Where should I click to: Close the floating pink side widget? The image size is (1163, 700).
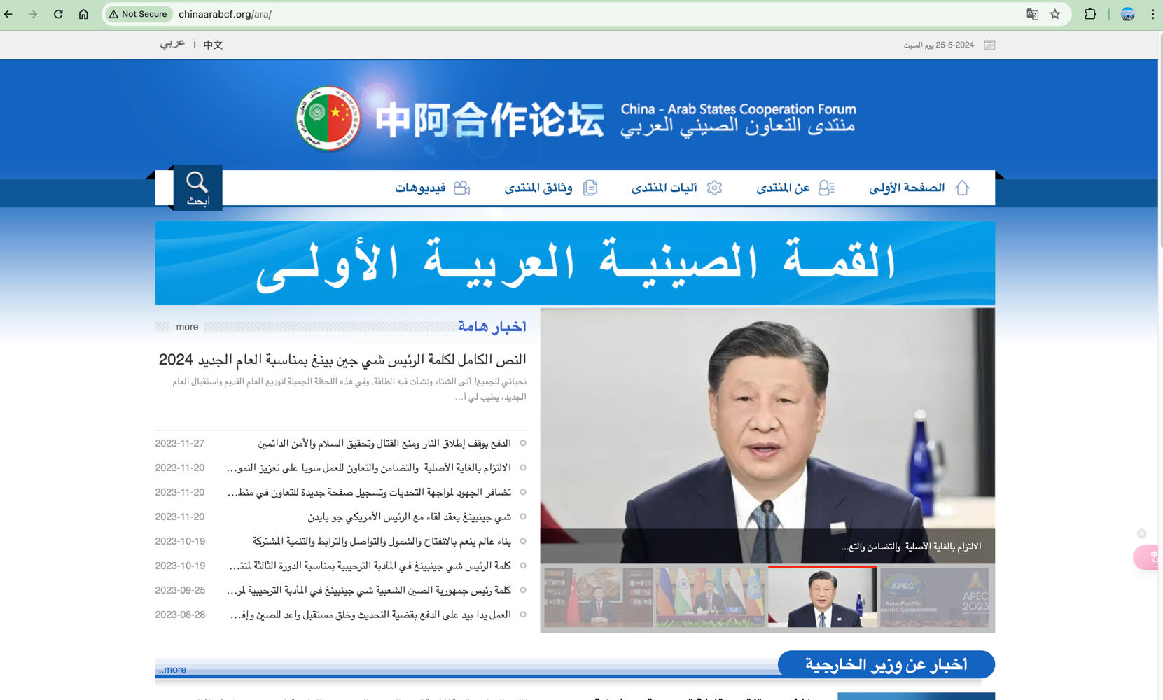point(1141,533)
